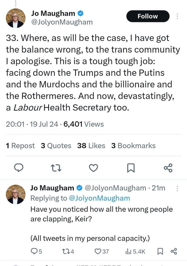Open the main tweet's three-dot menu
The image size is (187, 266).
click(177, 16)
